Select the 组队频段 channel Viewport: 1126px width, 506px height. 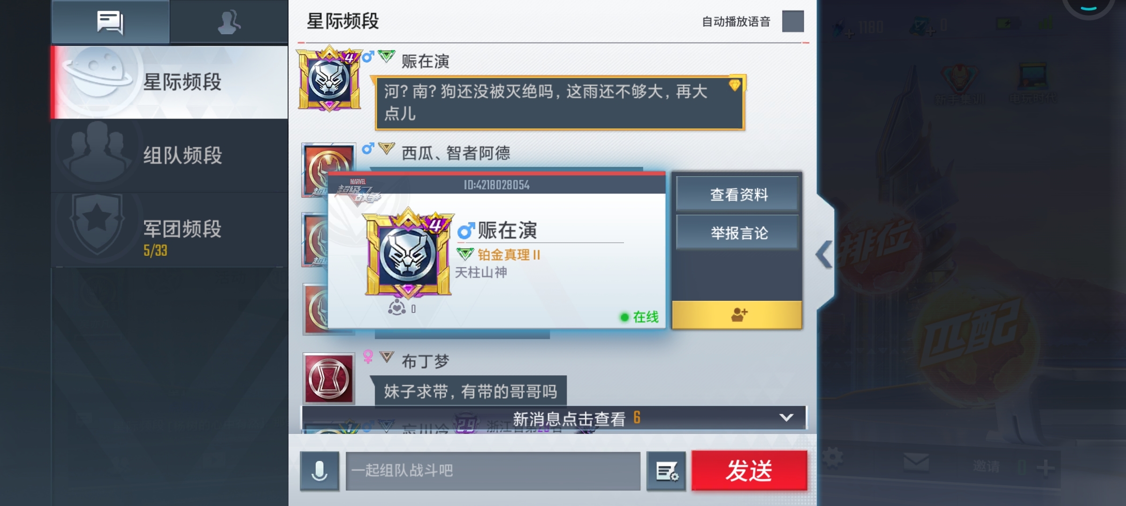pos(170,156)
